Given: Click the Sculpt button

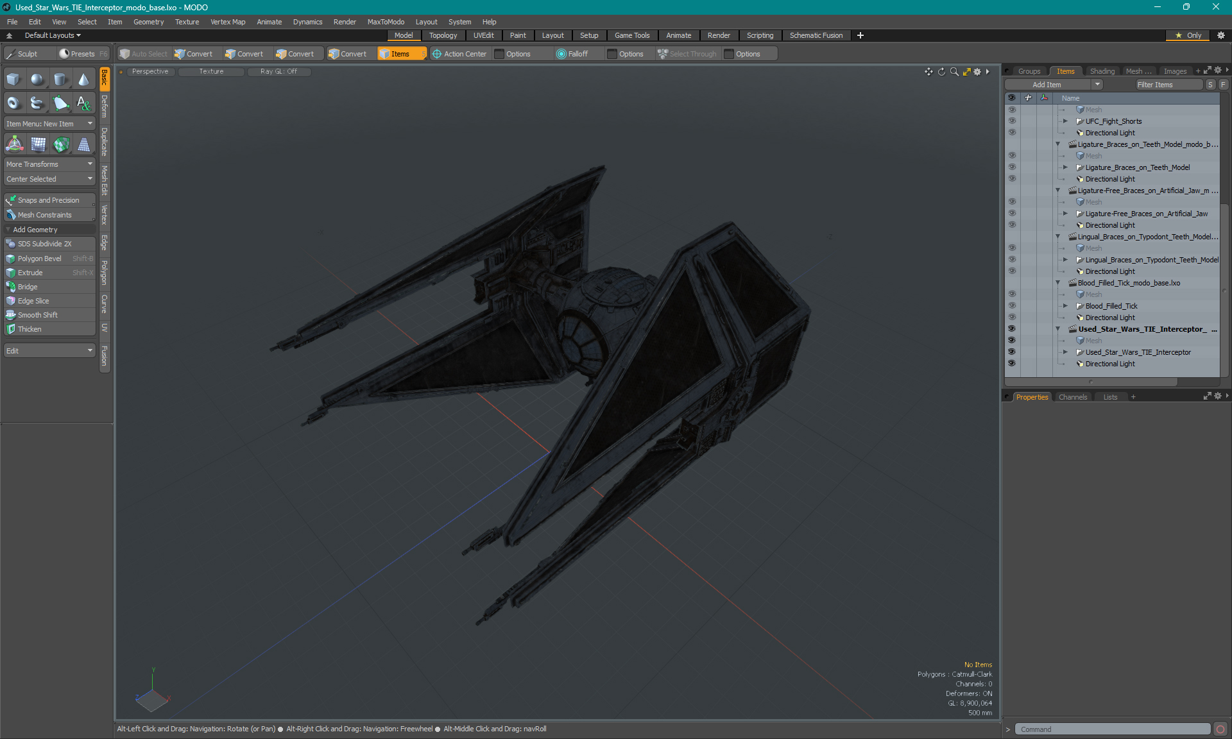Looking at the screenshot, I should click(28, 54).
